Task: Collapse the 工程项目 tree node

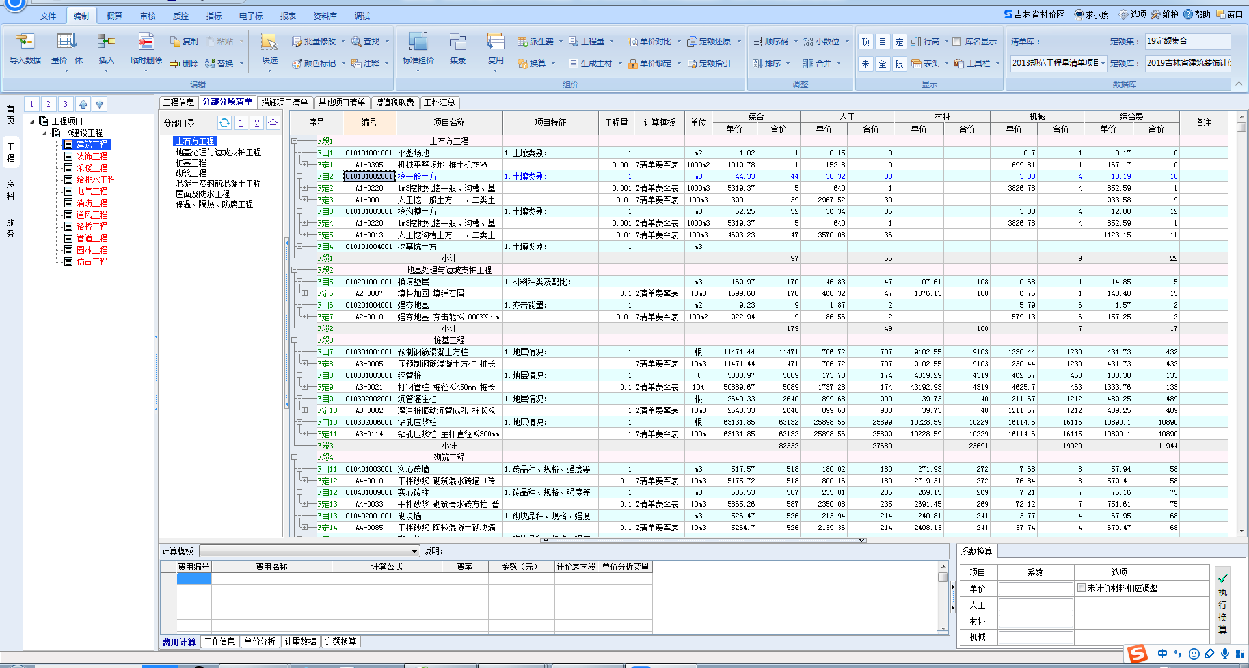Action: 33,121
